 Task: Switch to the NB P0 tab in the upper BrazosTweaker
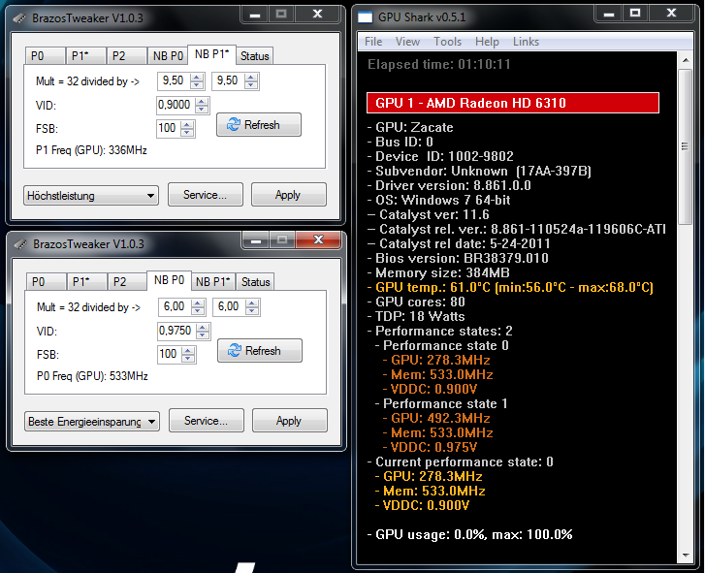[x=168, y=56]
